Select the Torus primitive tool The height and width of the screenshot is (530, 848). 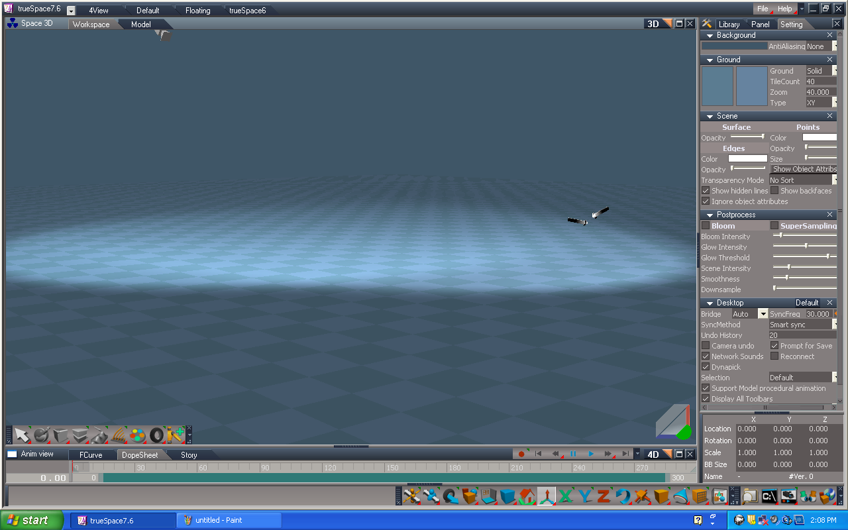(x=156, y=435)
